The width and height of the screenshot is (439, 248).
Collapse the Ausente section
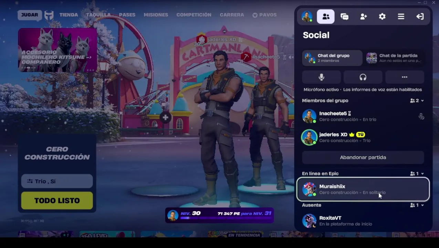[417, 205]
